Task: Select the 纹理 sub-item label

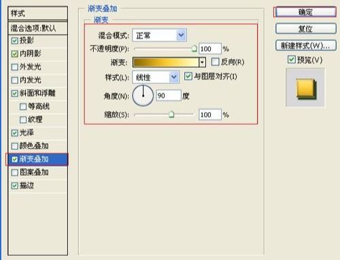Action: [x=35, y=119]
